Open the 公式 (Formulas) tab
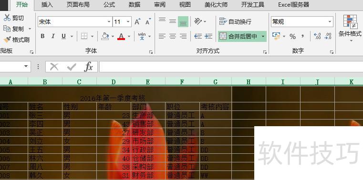Viewport: 363px width, 180px height. (x=109, y=5)
